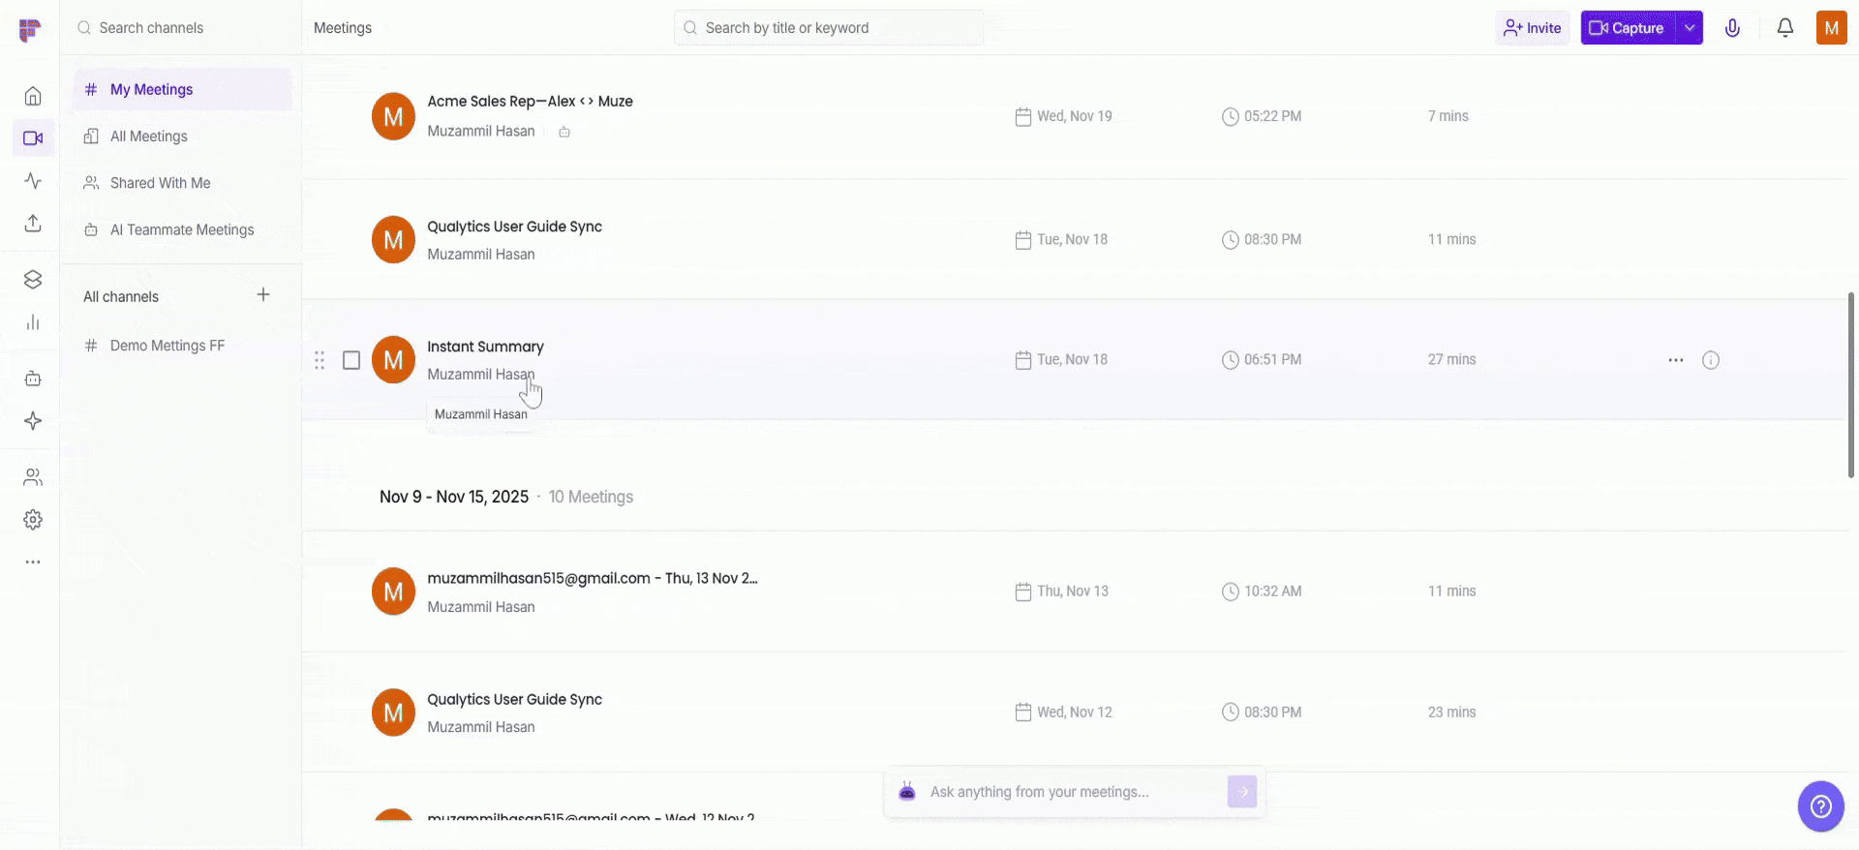This screenshot has height=850, width=1859.
Task: Open the team members icon in sidebar
Action: (33, 477)
